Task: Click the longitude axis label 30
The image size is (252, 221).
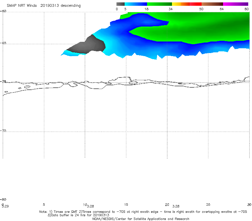Action: click(x=249, y=204)
